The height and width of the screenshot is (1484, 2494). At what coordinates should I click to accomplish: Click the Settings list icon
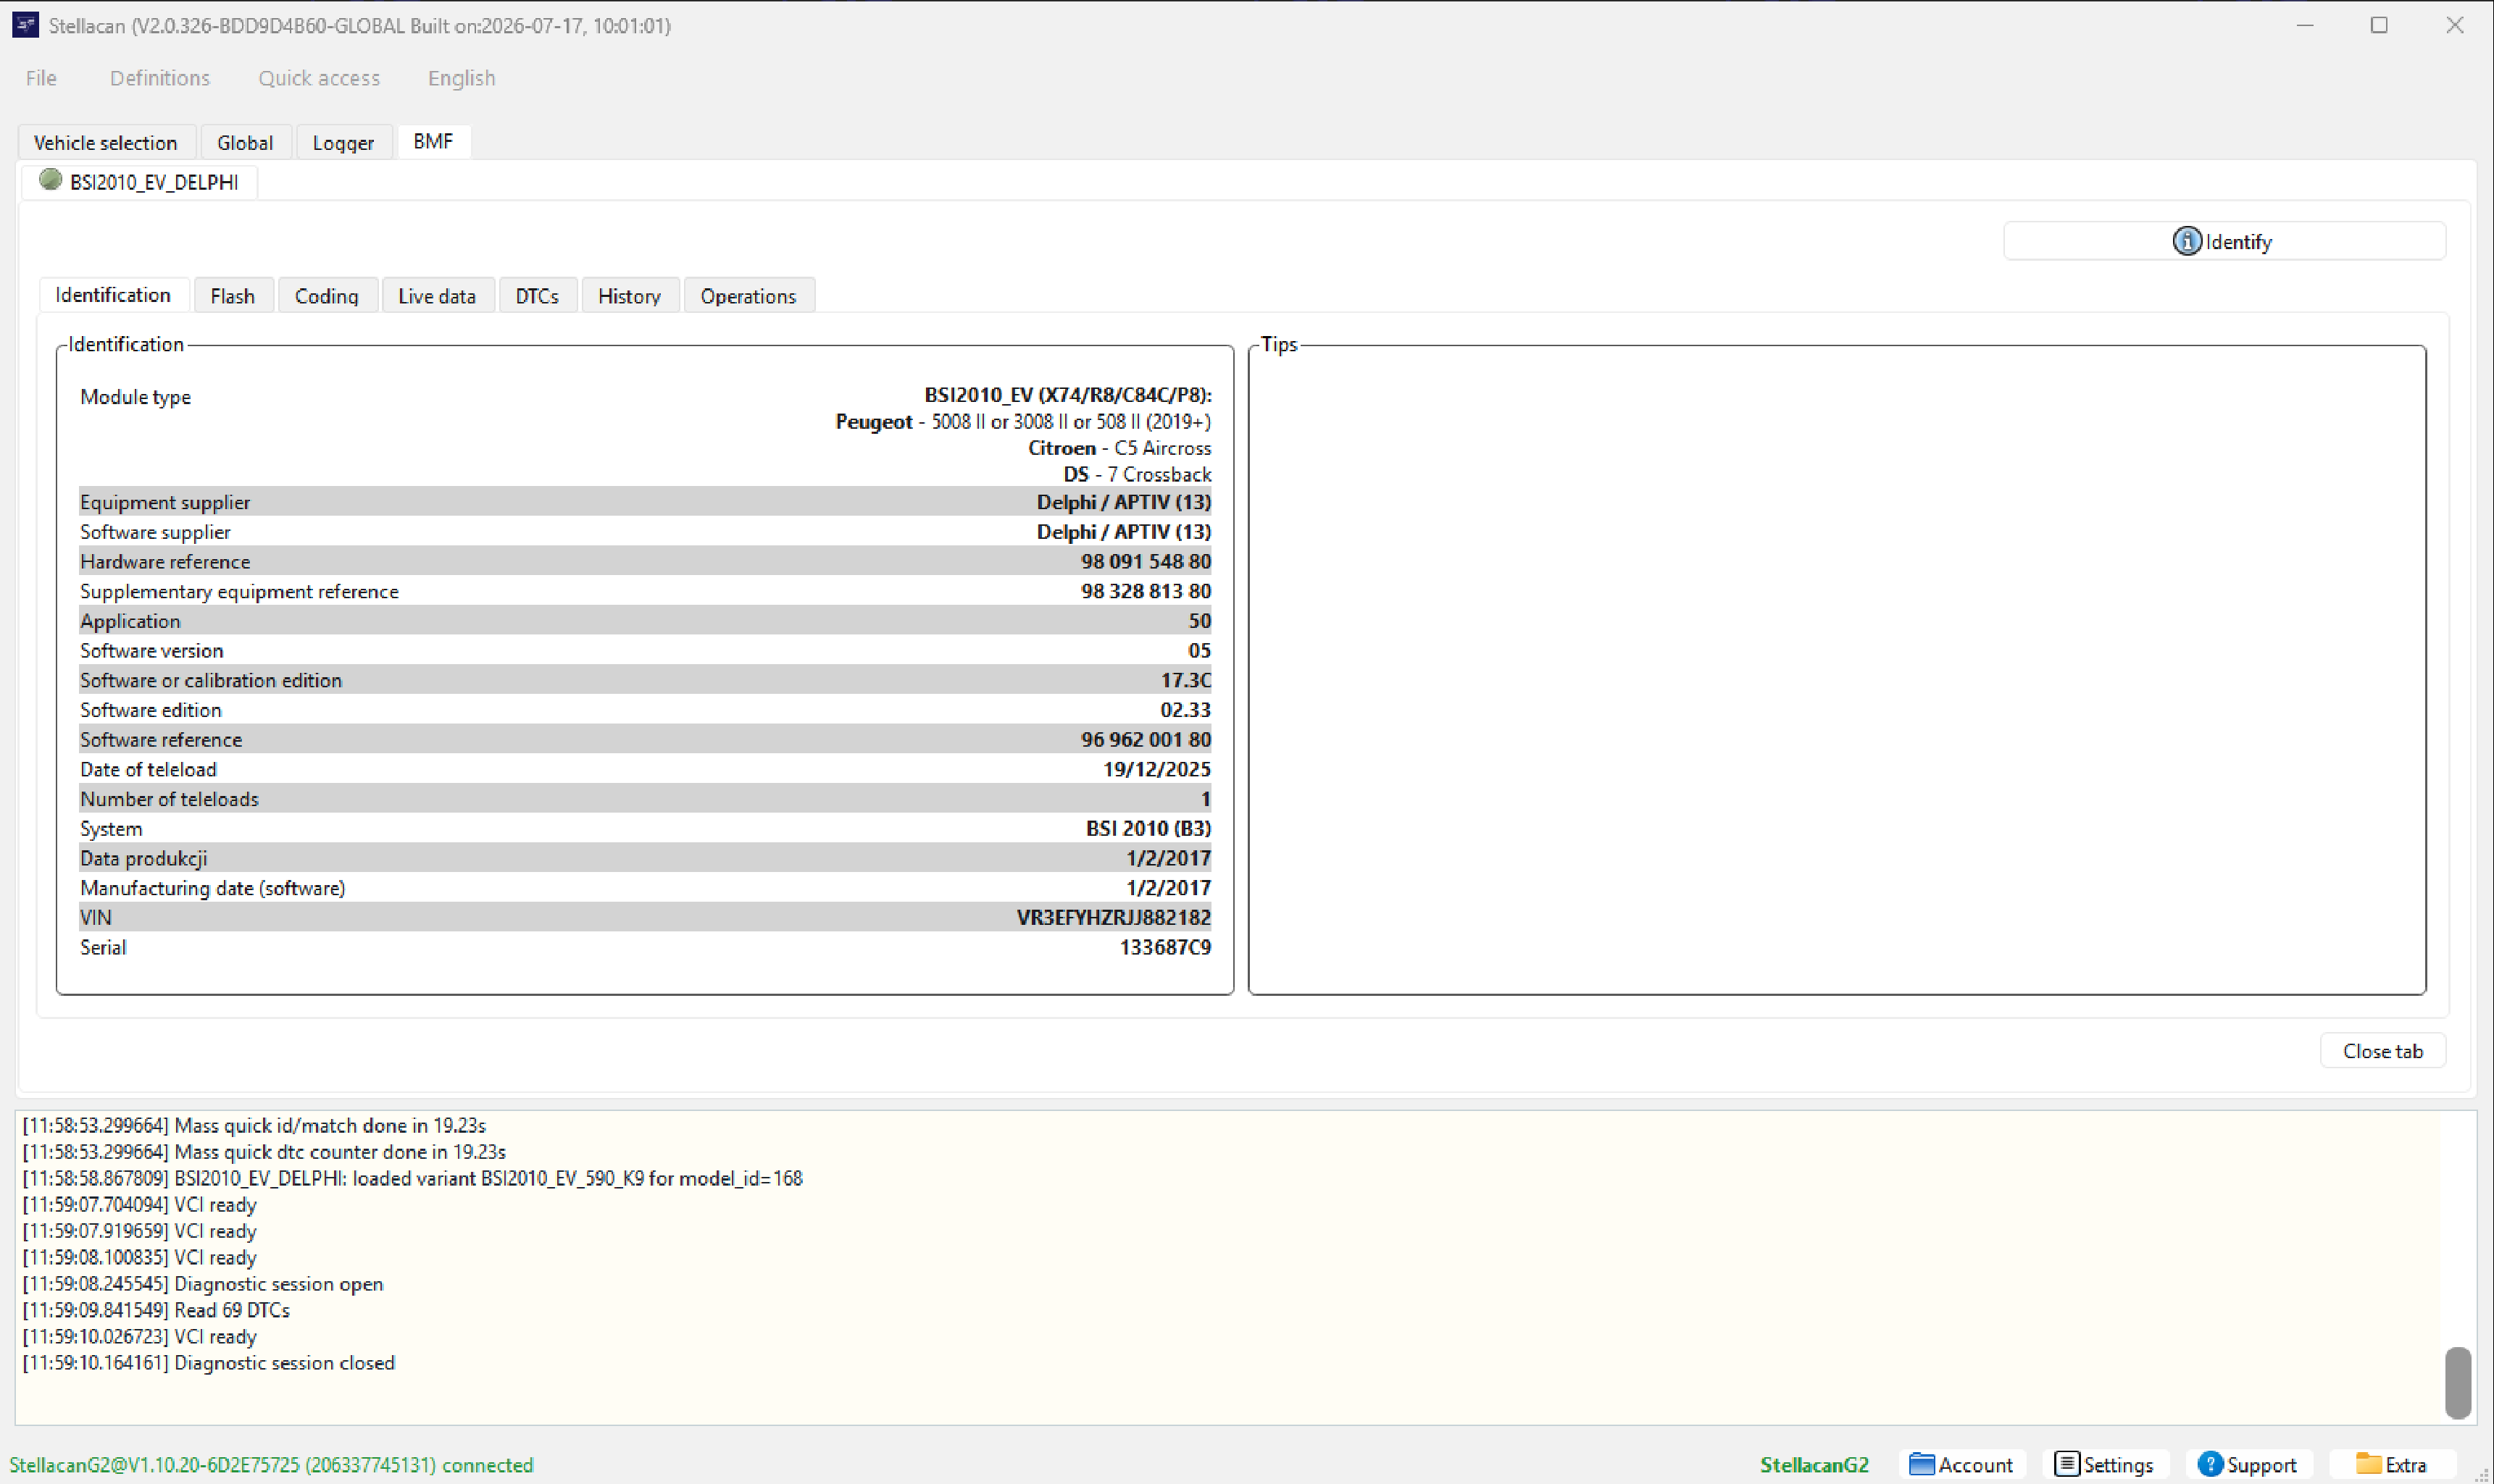[x=2066, y=1464]
